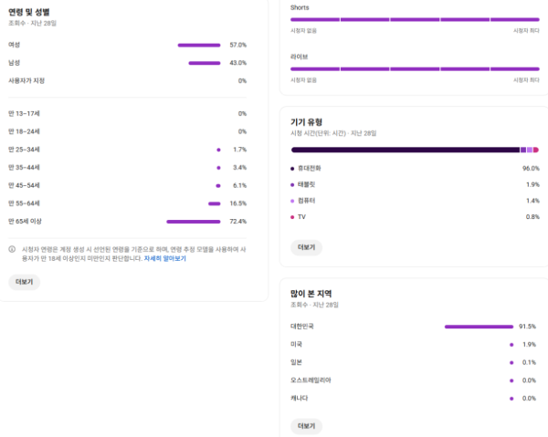
Task: Open the 자세히 알아보기 link
Action: [165, 258]
